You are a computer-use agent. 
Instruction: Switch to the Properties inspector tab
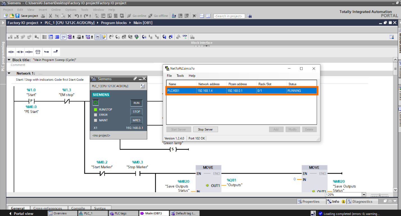pyautogui.click(x=311, y=201)
